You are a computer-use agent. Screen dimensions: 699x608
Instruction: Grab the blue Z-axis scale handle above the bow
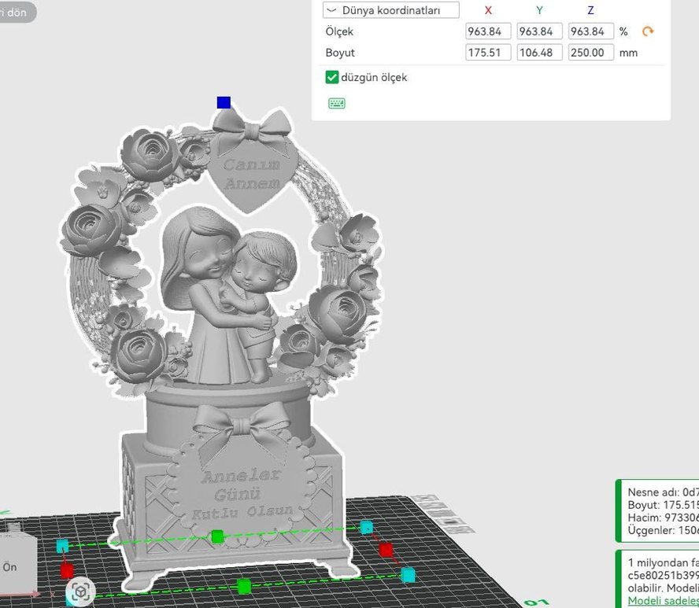[224, 102]
